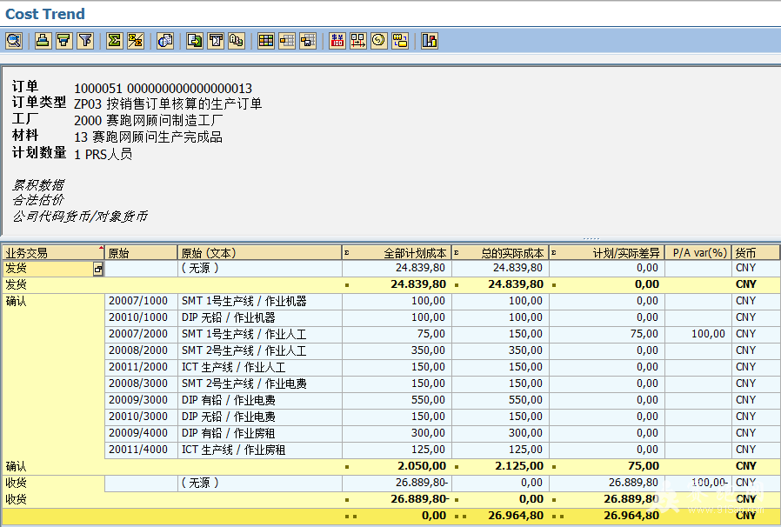
Task: Click the export with green arrow icon
Action: [x=194, y=40]
